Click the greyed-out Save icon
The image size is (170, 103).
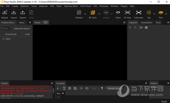[x=31, y=12]
